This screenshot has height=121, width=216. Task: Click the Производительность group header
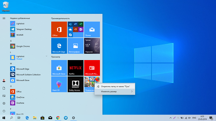(60, 18)
